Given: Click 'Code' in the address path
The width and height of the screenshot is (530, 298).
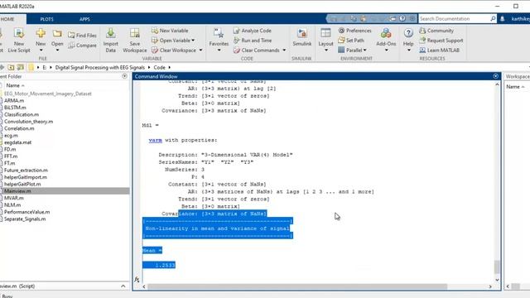Looking at the screenshot, I should 159,68.
